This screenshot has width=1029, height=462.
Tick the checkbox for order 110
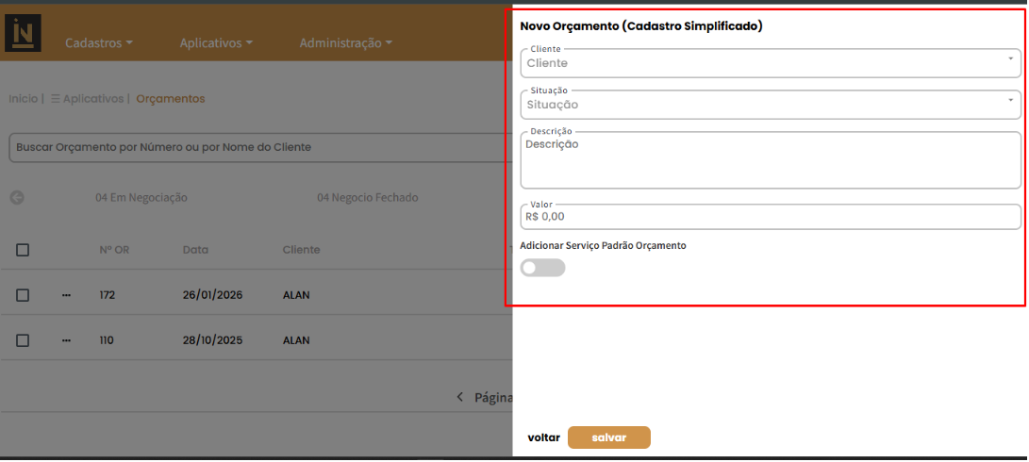(x=23, y=340)
